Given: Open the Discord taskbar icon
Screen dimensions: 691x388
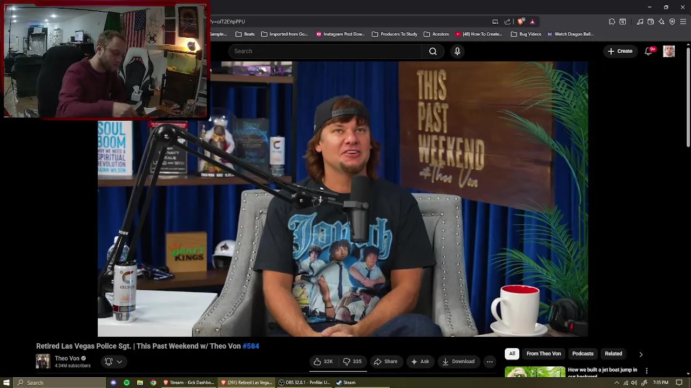Looking at the screenshot, I should [113, 383].
